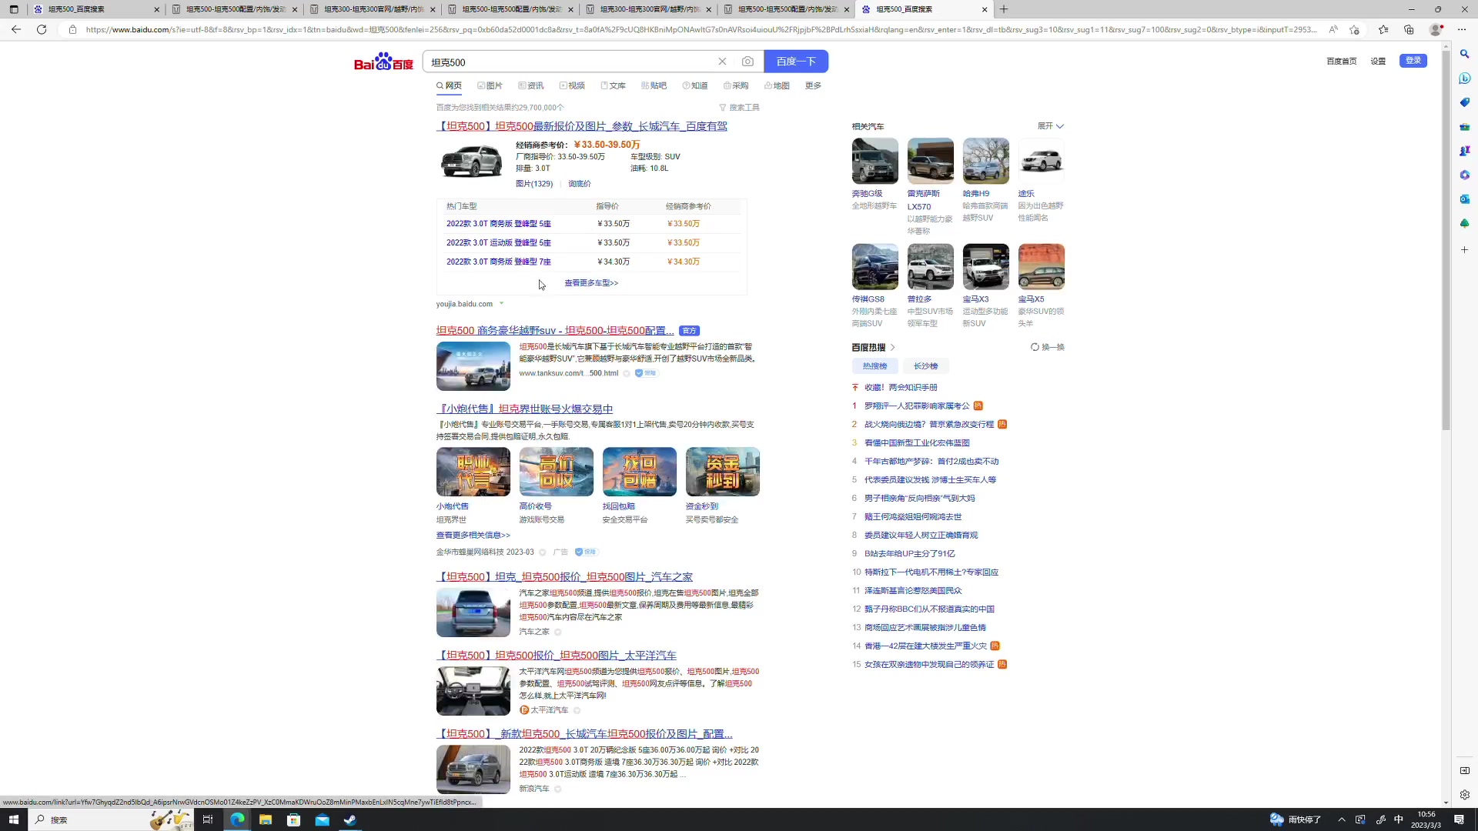The image size is (1478, 831).
Task: Click the 百度一下 search button
Action: click(x=796, y=62)
